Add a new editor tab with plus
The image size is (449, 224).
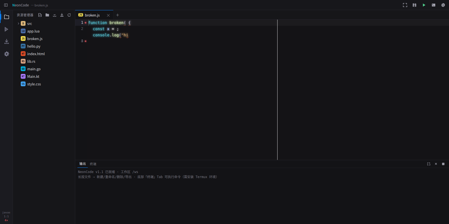[118, 15]
